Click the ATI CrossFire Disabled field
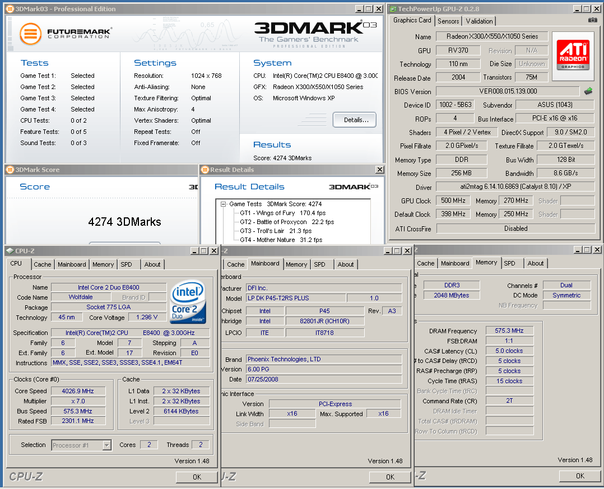 tap(515, 229)
